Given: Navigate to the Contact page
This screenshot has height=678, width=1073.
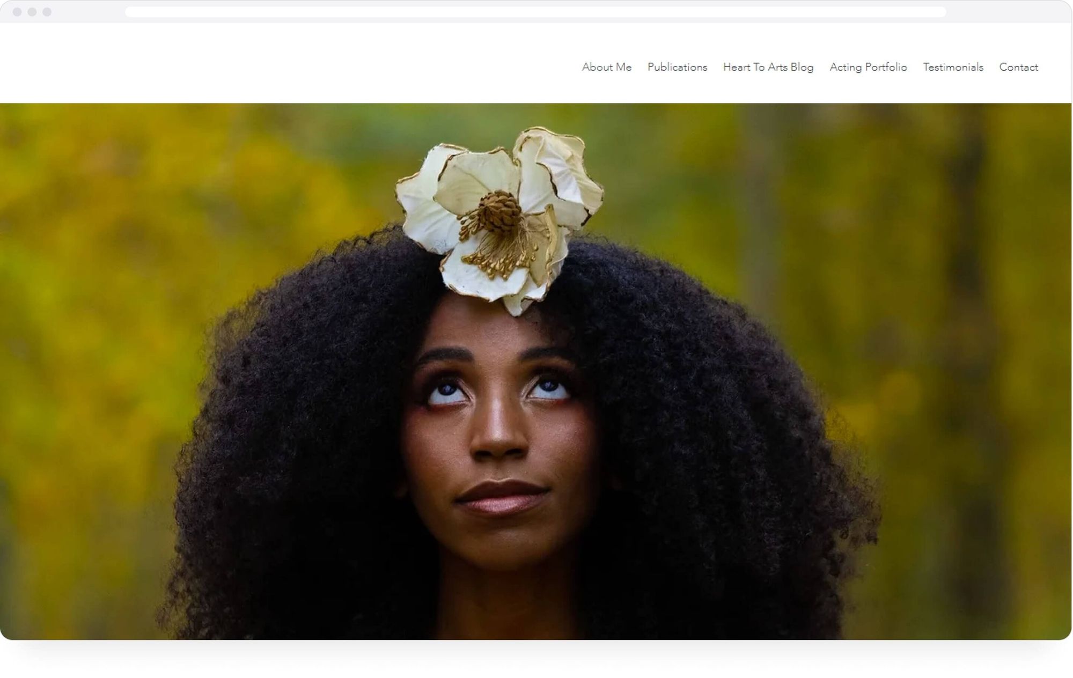Looking at the screenshot, I should [1018, 67].
